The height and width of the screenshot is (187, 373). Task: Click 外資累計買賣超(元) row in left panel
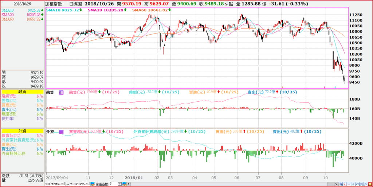click(22, 140)
